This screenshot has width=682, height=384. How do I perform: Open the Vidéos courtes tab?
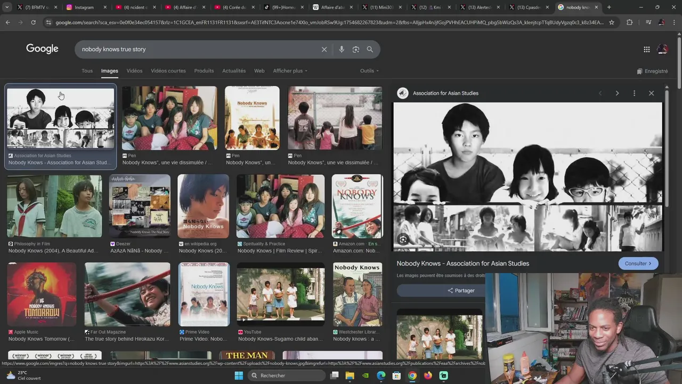point(168,71)
